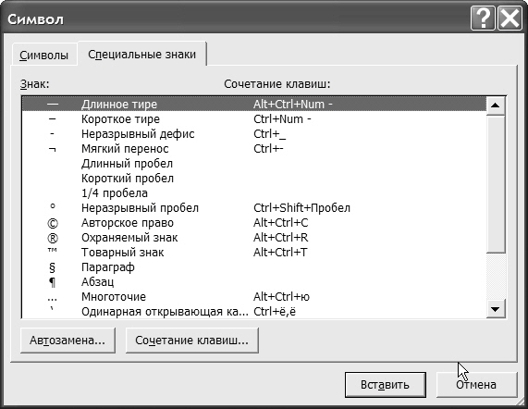528x409 pixels.
Task: Select the Абзац entry
Action: click(x=254, y=282)
